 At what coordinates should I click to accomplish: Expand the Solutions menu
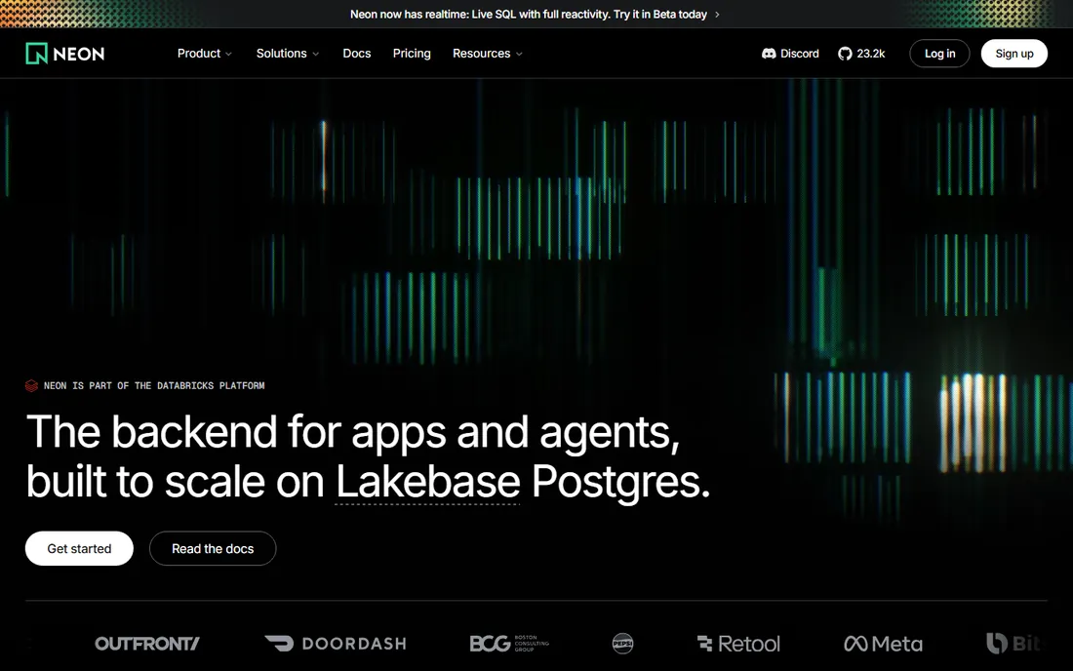[x=288, y=54]
